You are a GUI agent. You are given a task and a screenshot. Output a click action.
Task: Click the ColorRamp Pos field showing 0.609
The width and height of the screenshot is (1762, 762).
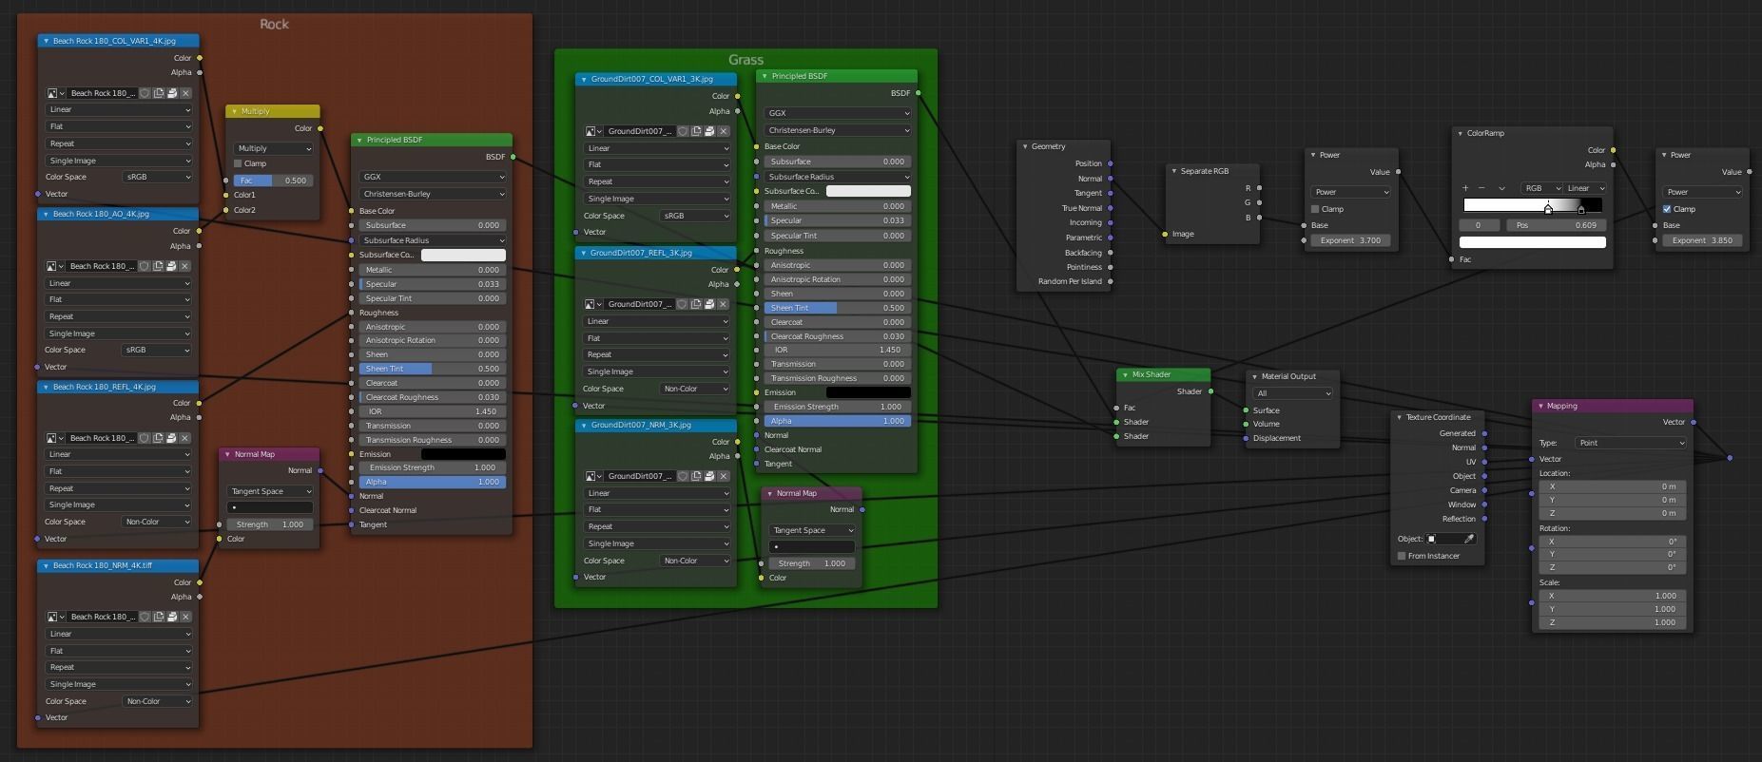coord(1555,225)
